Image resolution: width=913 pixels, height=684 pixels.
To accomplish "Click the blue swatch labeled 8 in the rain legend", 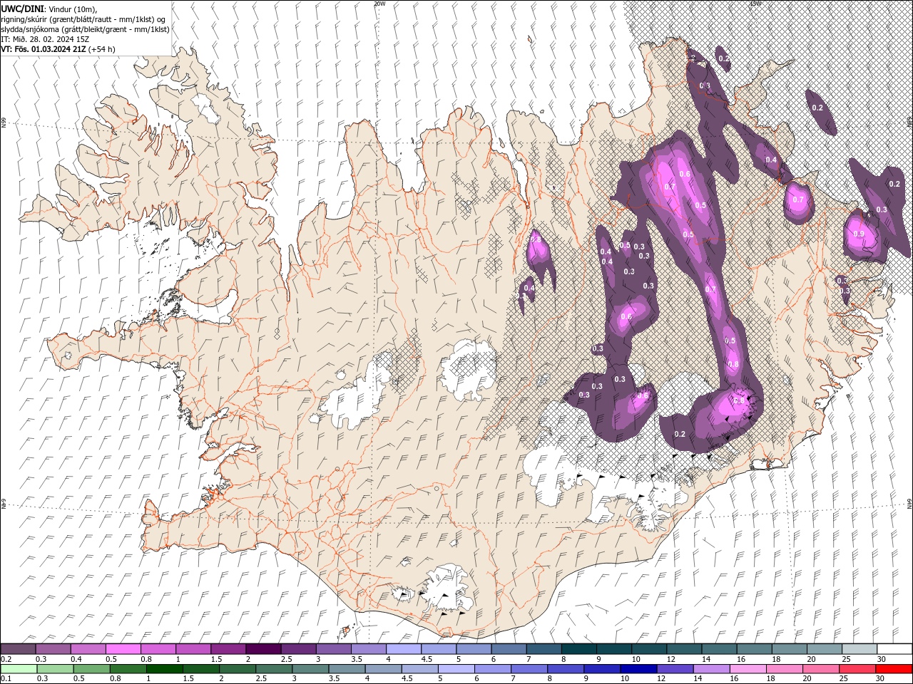I will (x=566, y=669).
